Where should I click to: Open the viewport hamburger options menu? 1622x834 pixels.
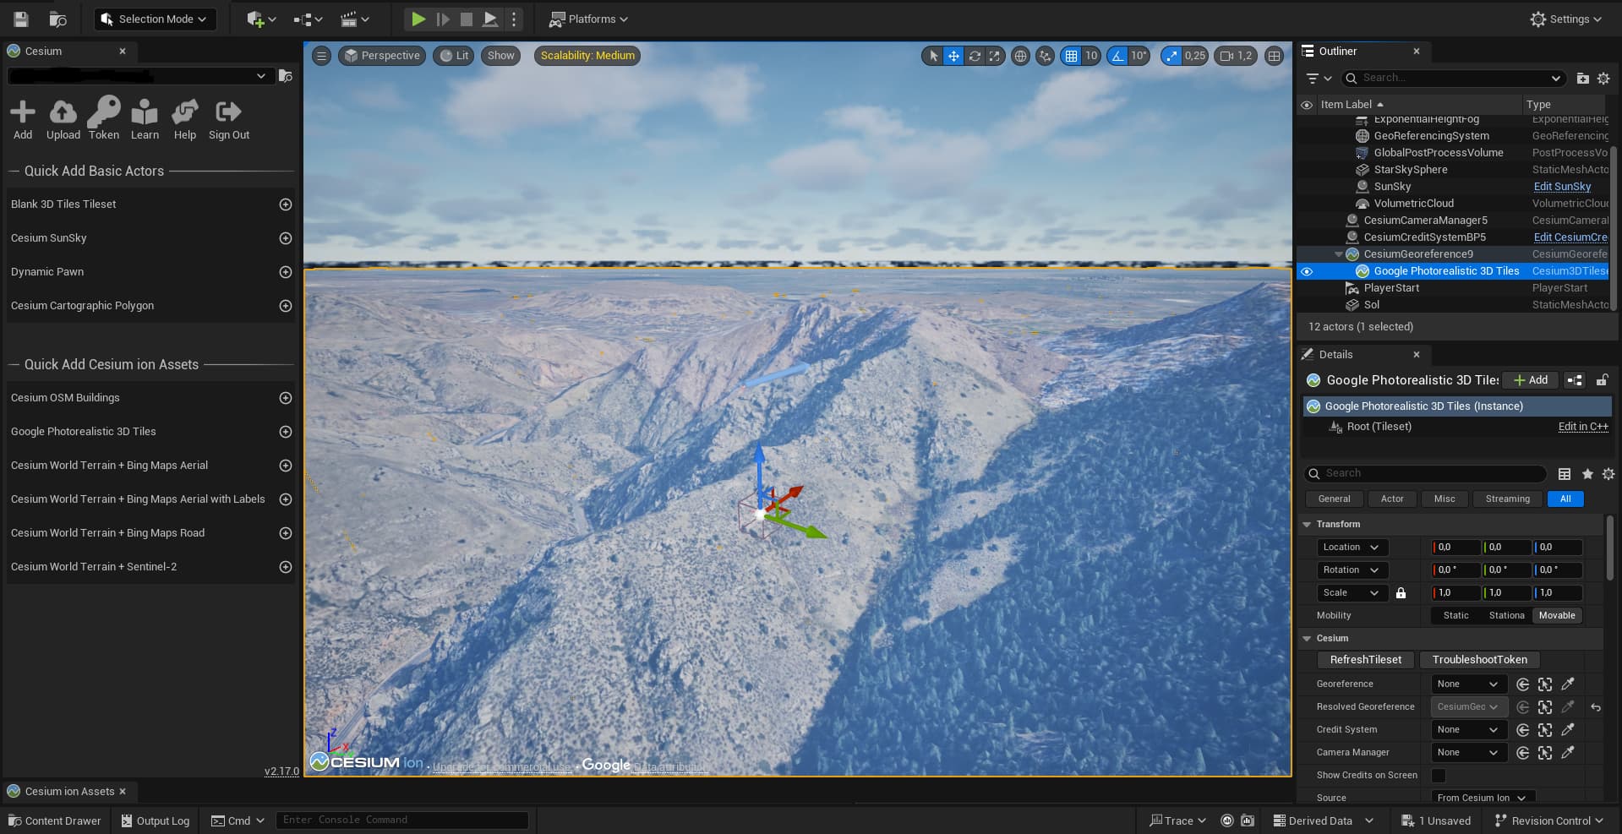click(x=321, y=56)
